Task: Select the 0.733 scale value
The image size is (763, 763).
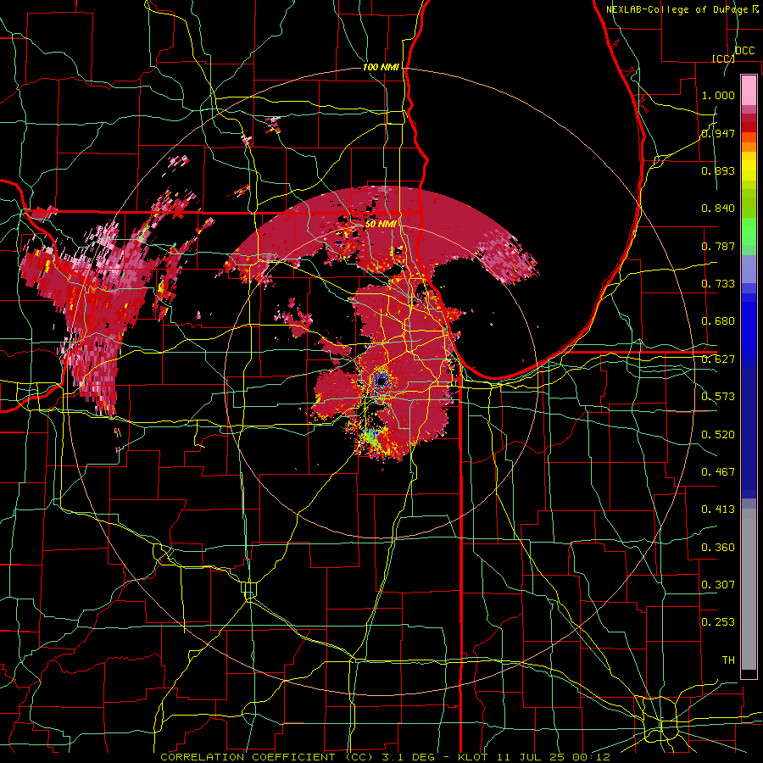Action: (718, 284)
